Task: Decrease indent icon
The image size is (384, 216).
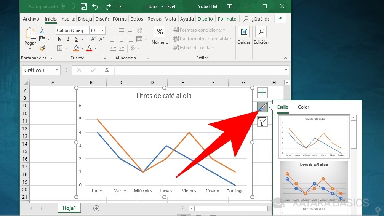Action: 113,48
